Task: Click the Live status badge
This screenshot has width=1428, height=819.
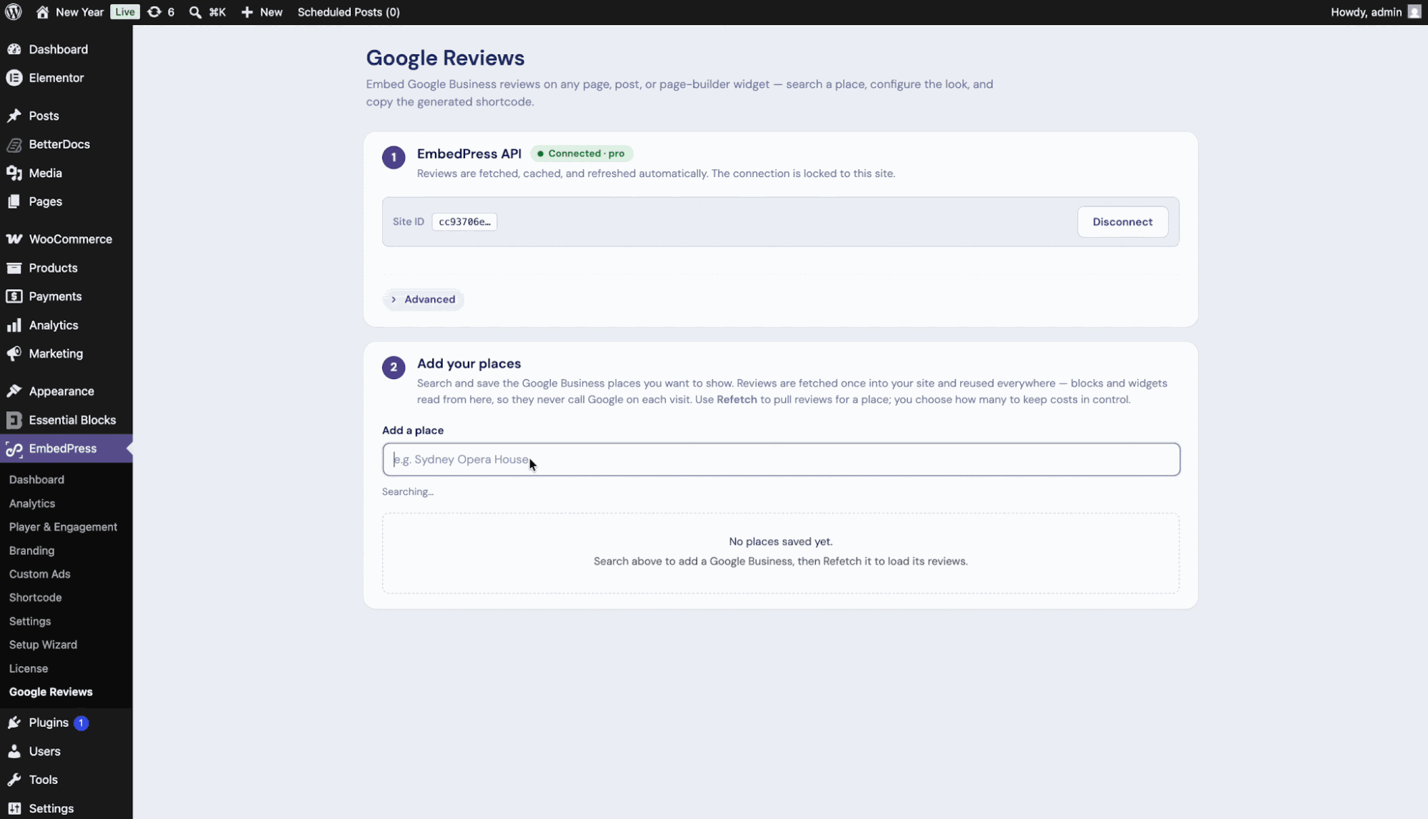Action: coord(124,12)
